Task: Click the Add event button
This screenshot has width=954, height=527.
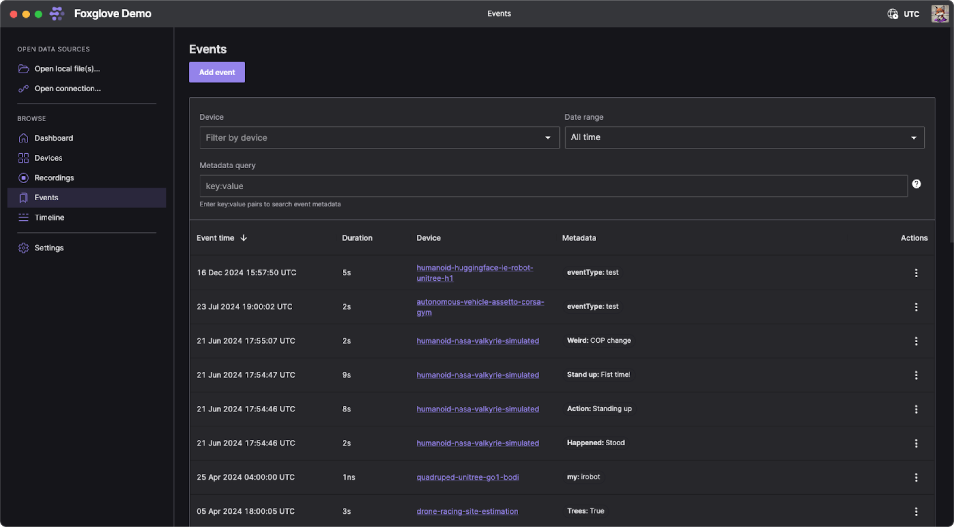Action: click(217, 72)
